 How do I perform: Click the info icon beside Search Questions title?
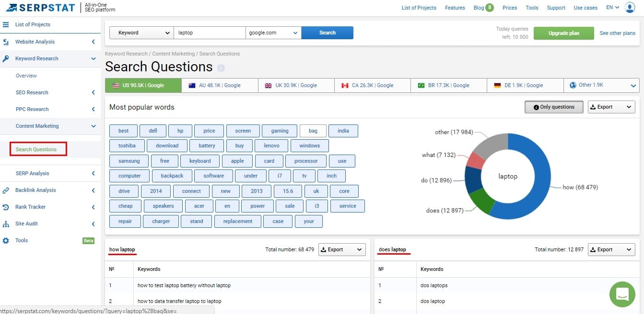pos(221,68)
